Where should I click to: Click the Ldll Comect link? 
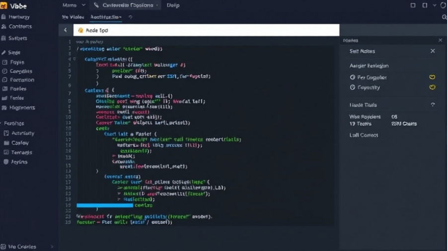(x=364, y=135)
